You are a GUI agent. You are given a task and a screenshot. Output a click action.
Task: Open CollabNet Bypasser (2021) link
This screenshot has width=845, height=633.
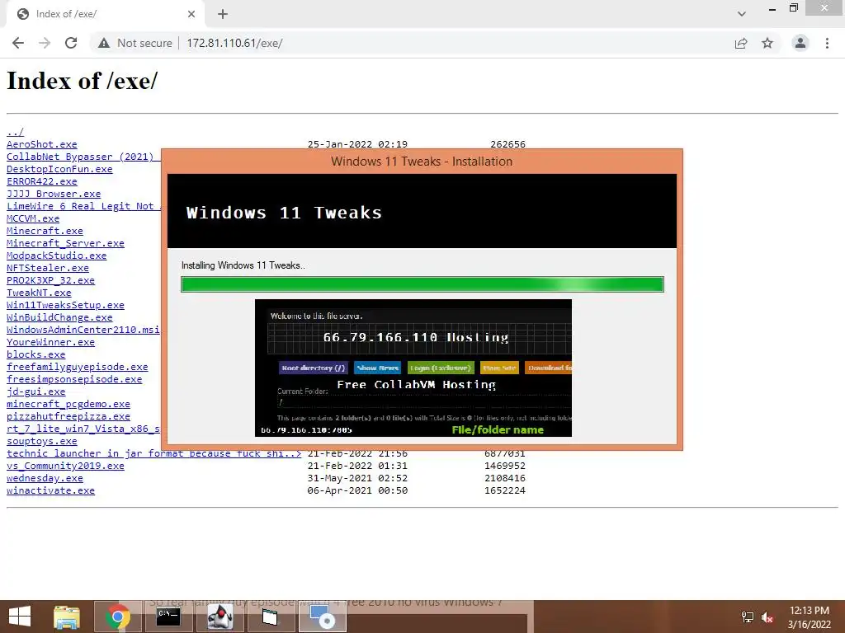pyautogui.click(x=83, y=157)
